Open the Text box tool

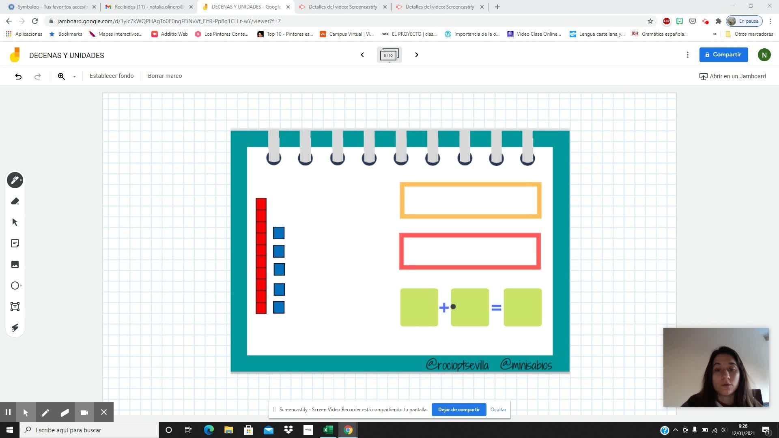(x=15, y=307)
